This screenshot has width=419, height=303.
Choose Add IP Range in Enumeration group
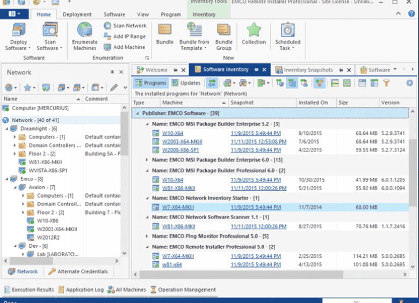coord(125,37)
